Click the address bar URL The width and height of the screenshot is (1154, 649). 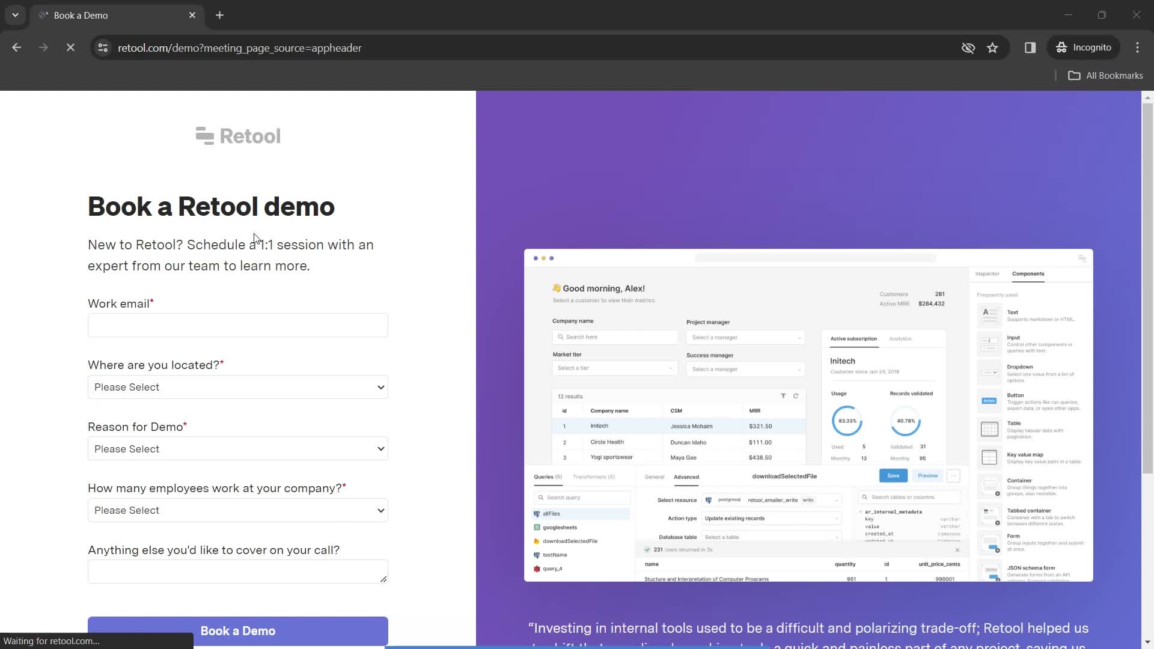click(x=240, y=47)
